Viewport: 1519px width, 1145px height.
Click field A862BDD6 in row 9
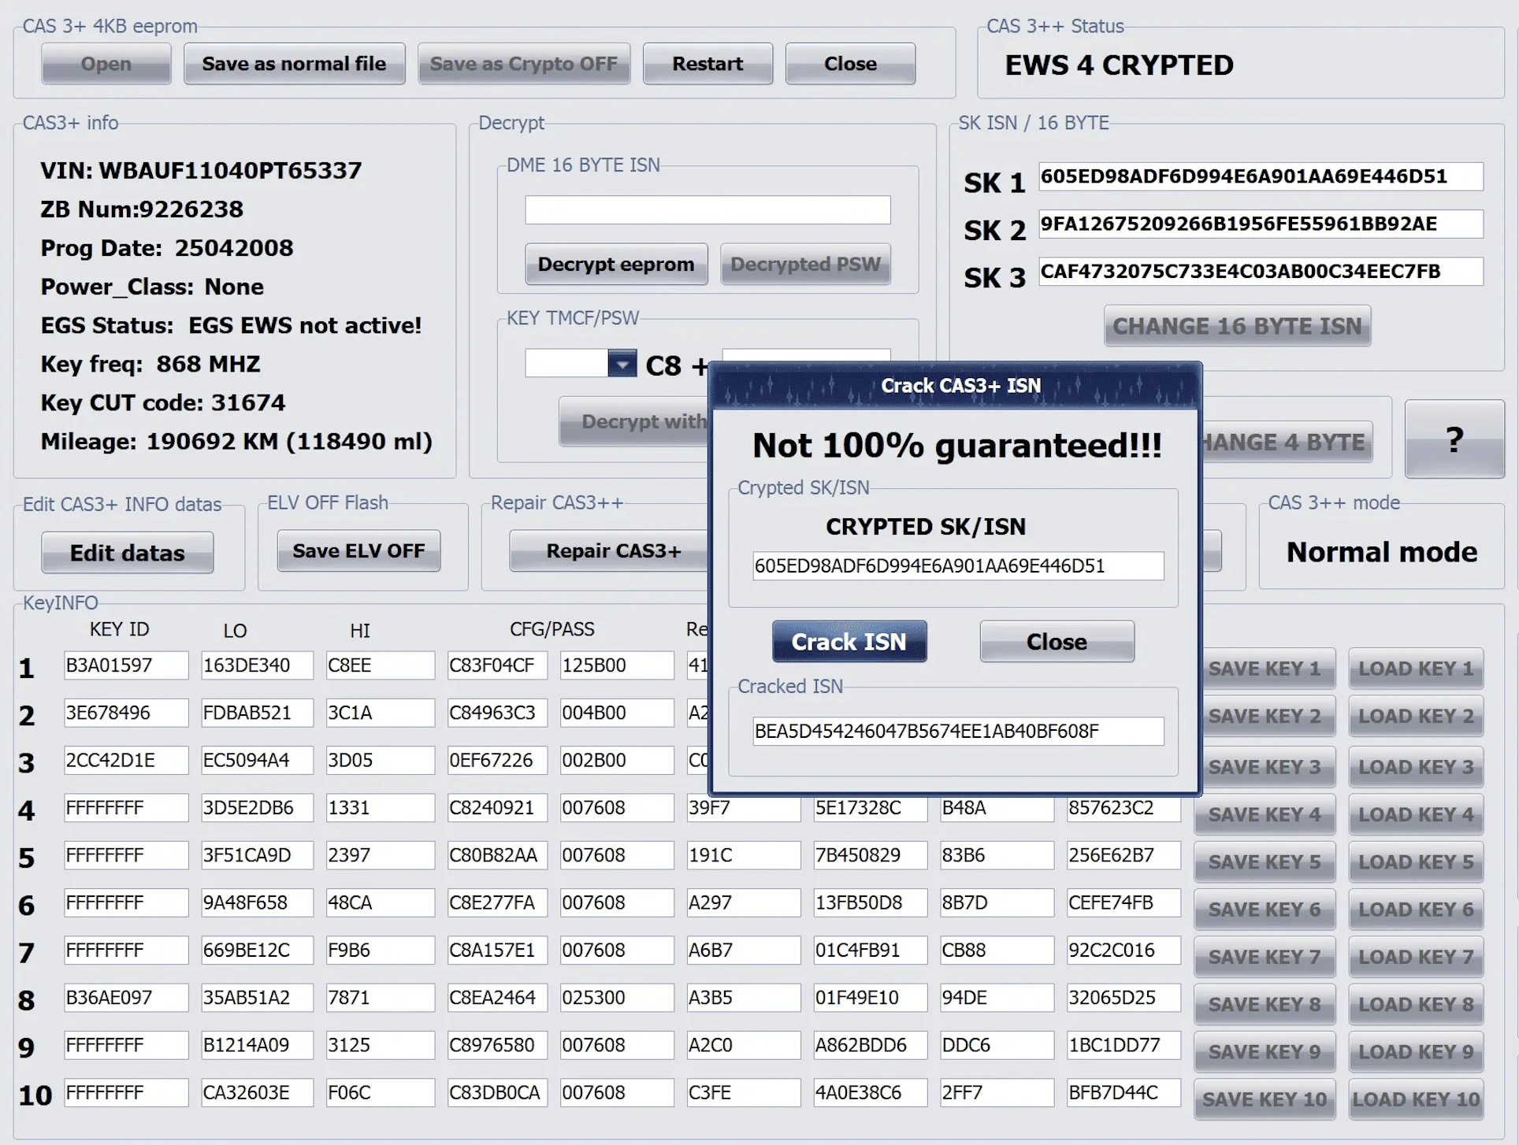870,1045
